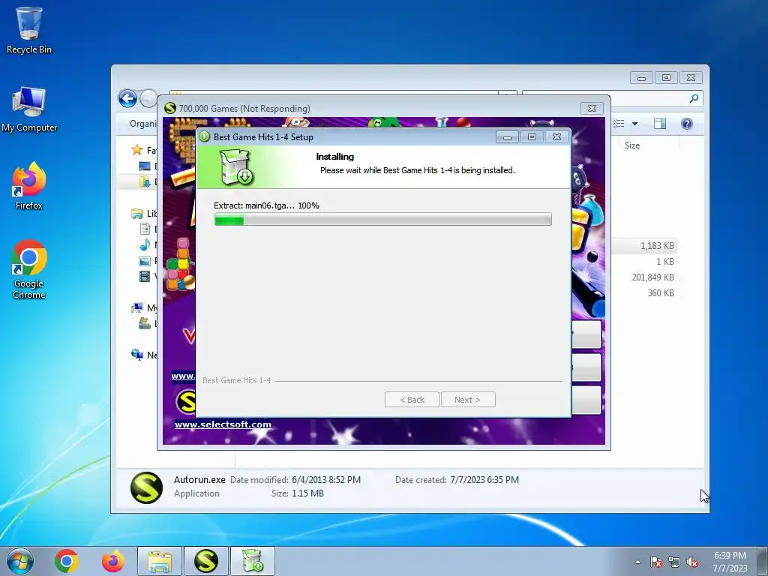Minimize the Best Game Hits Setup window
768x576 pixels.
(x=507, y=137)
